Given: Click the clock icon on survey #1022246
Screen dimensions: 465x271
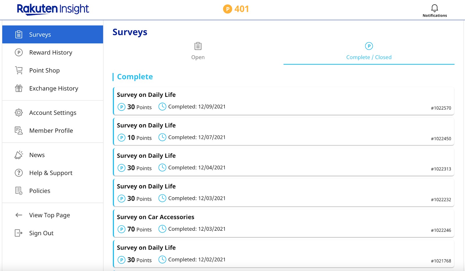Looking at the screenshot, I should pos(162,229).
